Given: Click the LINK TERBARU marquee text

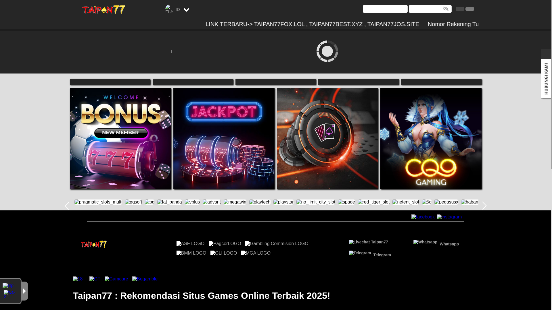Looking at the screenshot, I should click(312, 24).
